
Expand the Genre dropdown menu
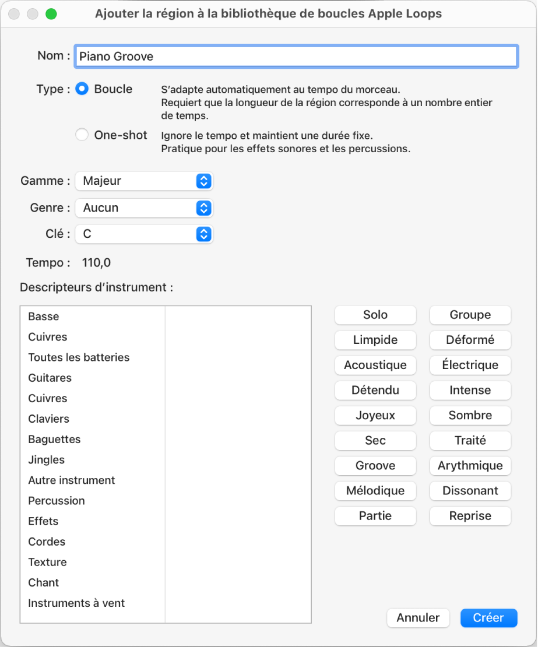(144, 208)
